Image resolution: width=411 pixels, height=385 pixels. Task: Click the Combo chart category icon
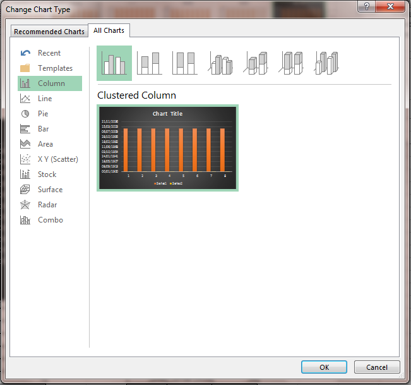tap(25, 220)
